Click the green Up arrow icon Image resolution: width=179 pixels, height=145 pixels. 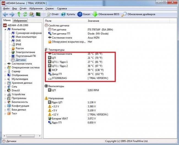(19, 14)
